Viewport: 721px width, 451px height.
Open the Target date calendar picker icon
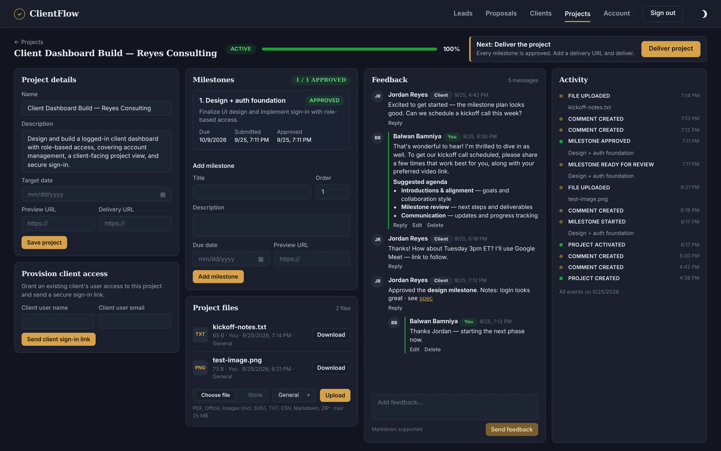coord(163,194)
